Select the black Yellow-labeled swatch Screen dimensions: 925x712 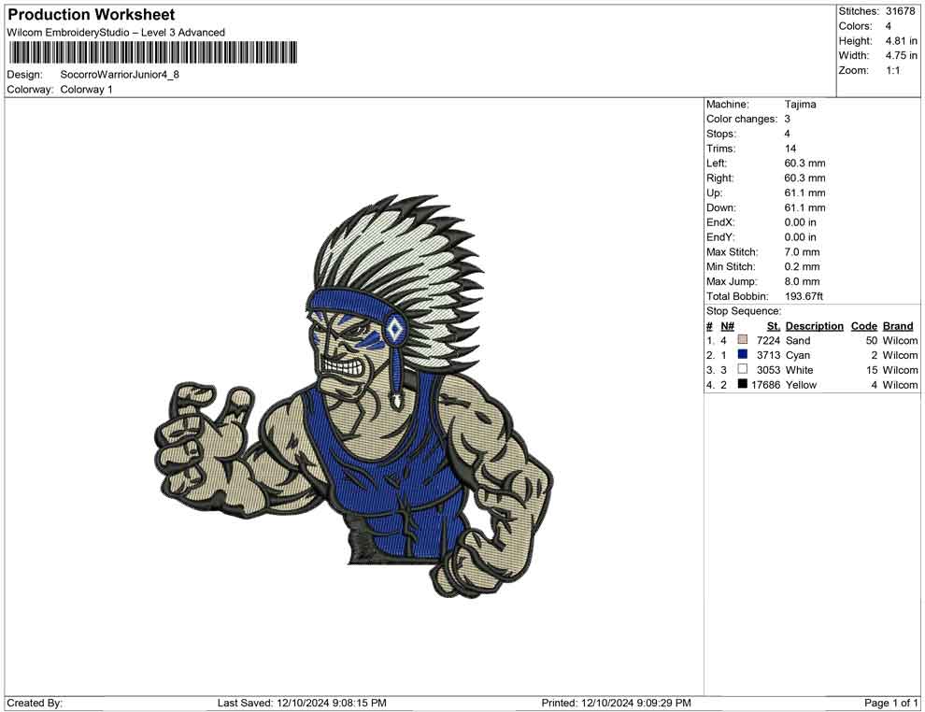(743, 384)
